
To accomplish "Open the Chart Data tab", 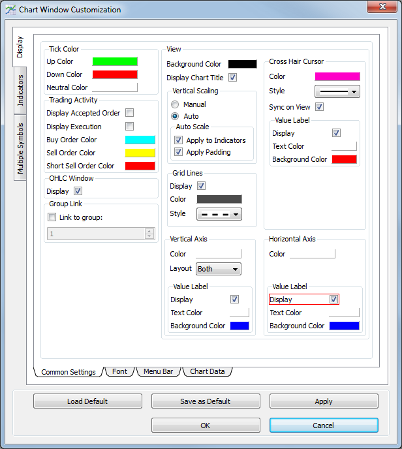I will 208,371.
